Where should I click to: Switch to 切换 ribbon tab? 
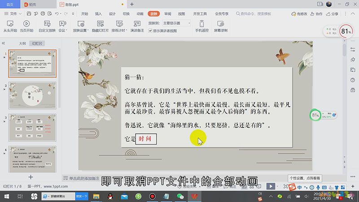[x=126, y=14]
